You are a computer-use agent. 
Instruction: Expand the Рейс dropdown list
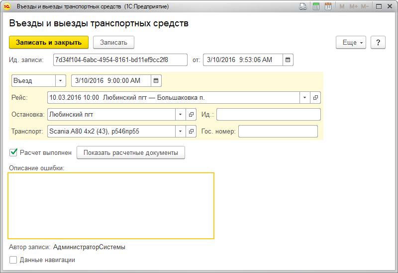point(304,98)
